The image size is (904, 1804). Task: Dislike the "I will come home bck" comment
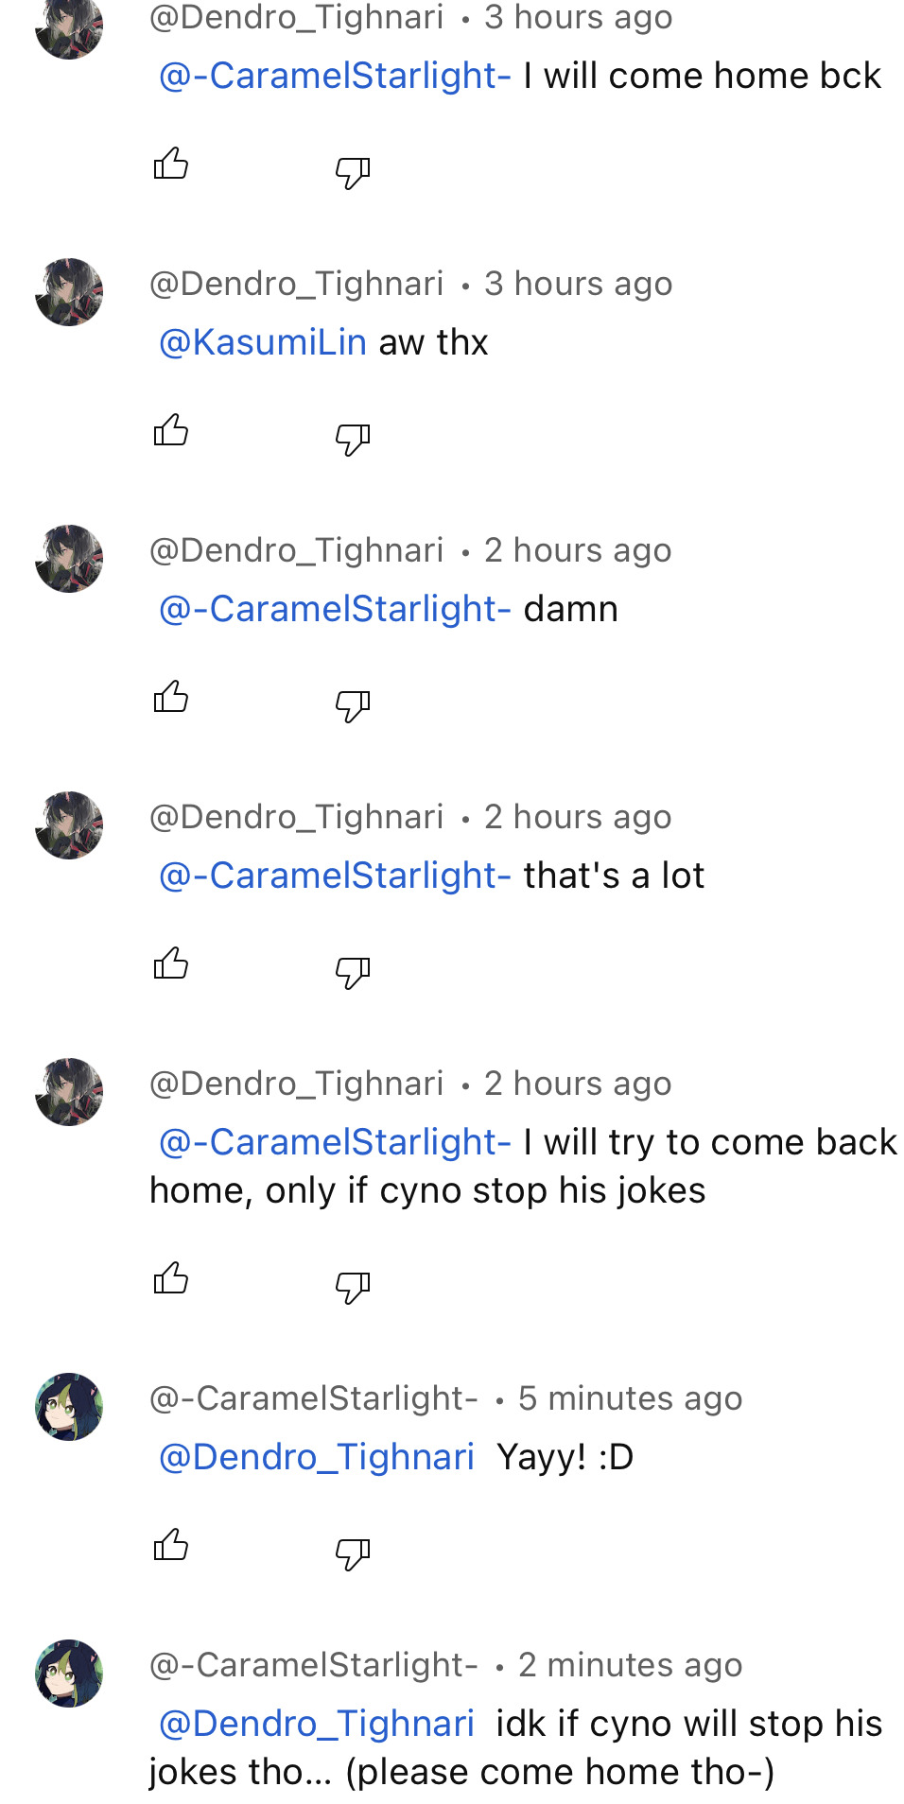(x=353, y=171)
